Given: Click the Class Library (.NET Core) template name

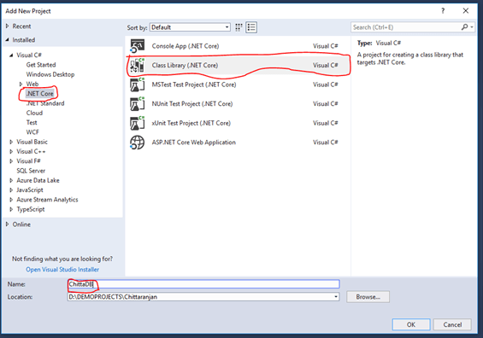Looking at the screenshot, I should [185, 65].
